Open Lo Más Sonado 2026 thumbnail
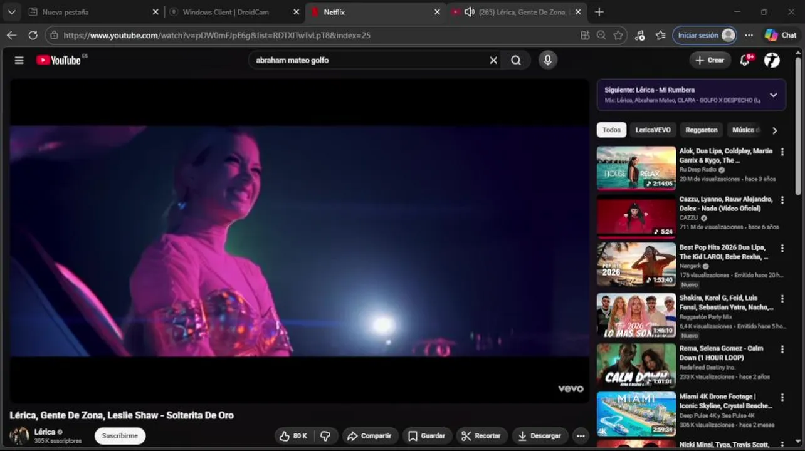 [x=636, y=315]
